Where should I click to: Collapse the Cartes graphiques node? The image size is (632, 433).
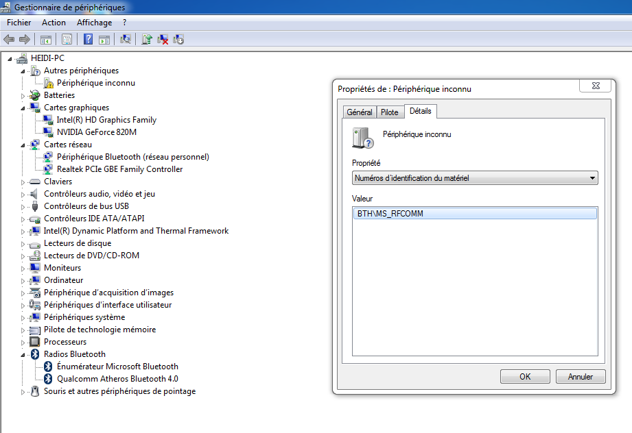[x=23, y=108]
